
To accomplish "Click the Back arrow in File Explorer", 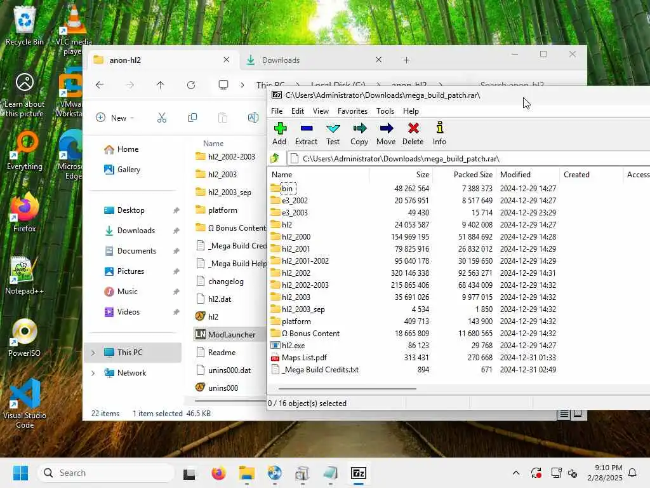I will coord(100,85).
